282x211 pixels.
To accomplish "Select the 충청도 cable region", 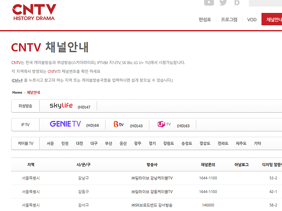I will tap(187, 143).
